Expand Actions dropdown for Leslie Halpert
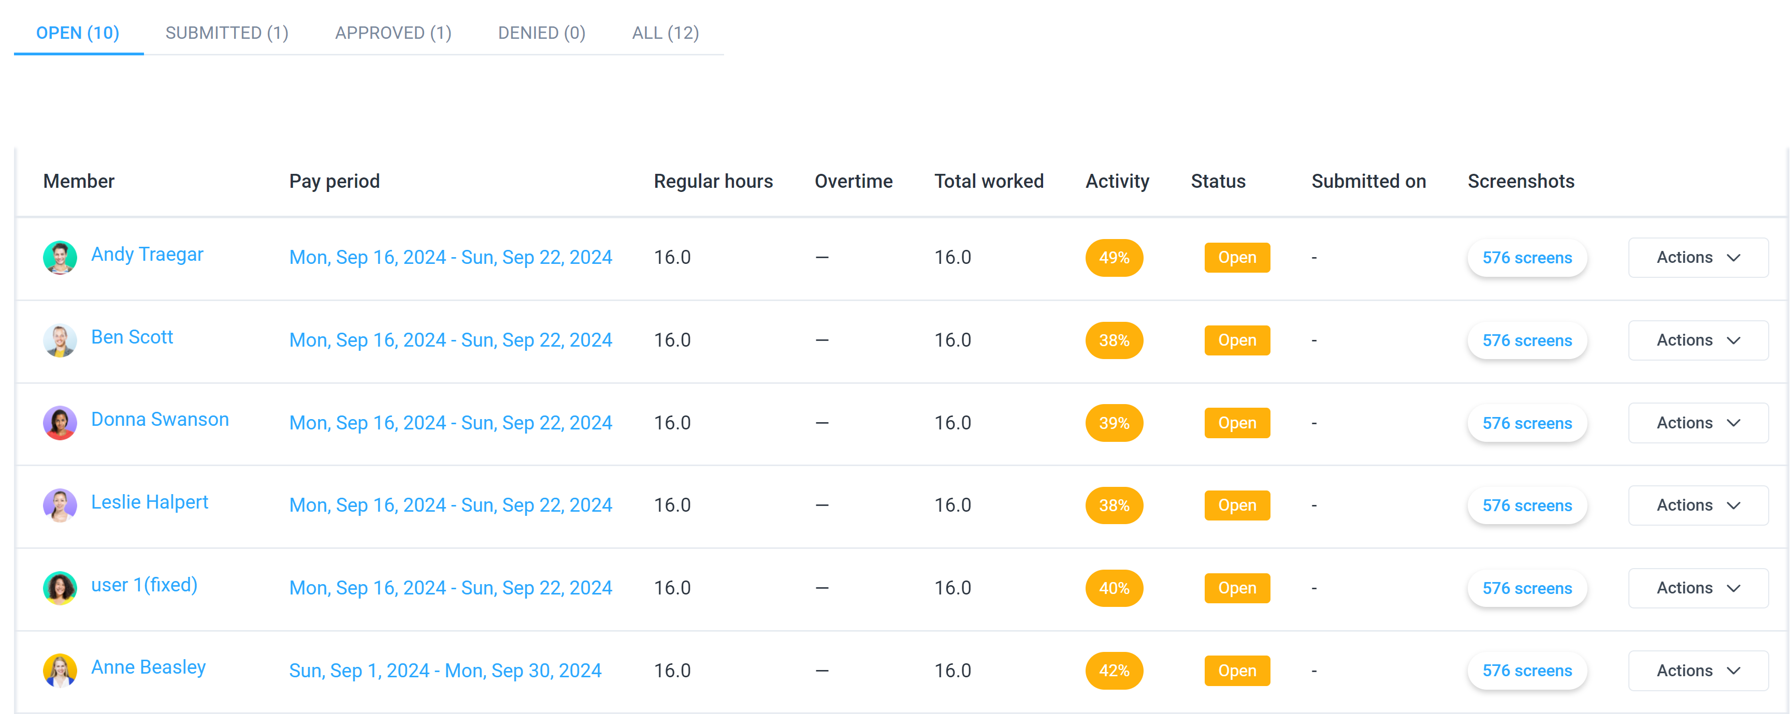Viewport: 1791px width, 714px height. [x=1698, y=505]
